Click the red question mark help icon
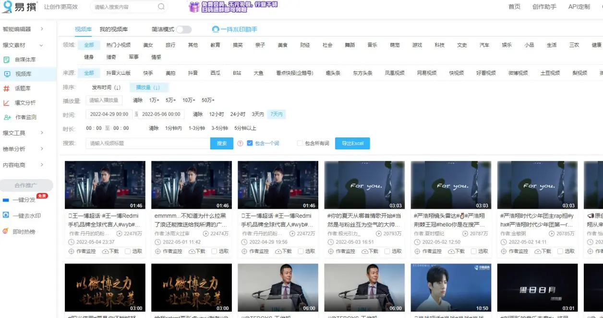 [240, 143]
